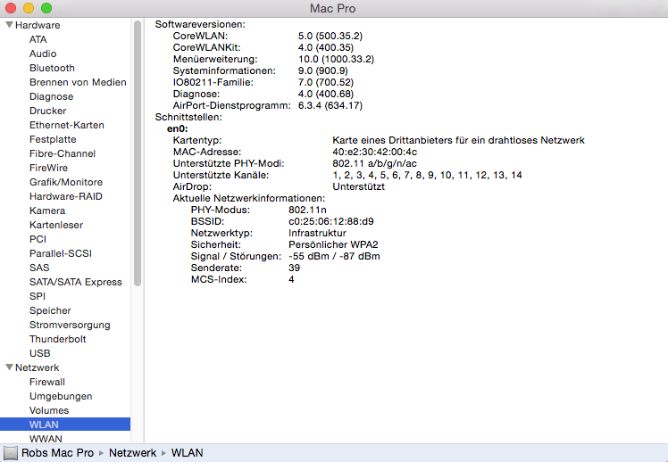Click the signal value -55 dBm / -87 dBm
This screenshot has height=462, width=668.
[x=334, y=256]
